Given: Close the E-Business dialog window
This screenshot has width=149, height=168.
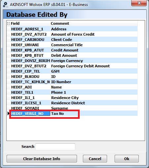Looking at the screenshot, I should pyautogui.click(x=139, y=3).
